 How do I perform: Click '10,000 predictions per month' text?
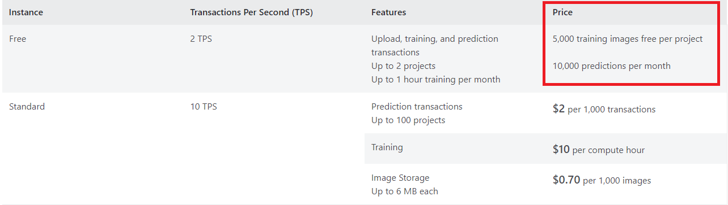click(612, 66)
